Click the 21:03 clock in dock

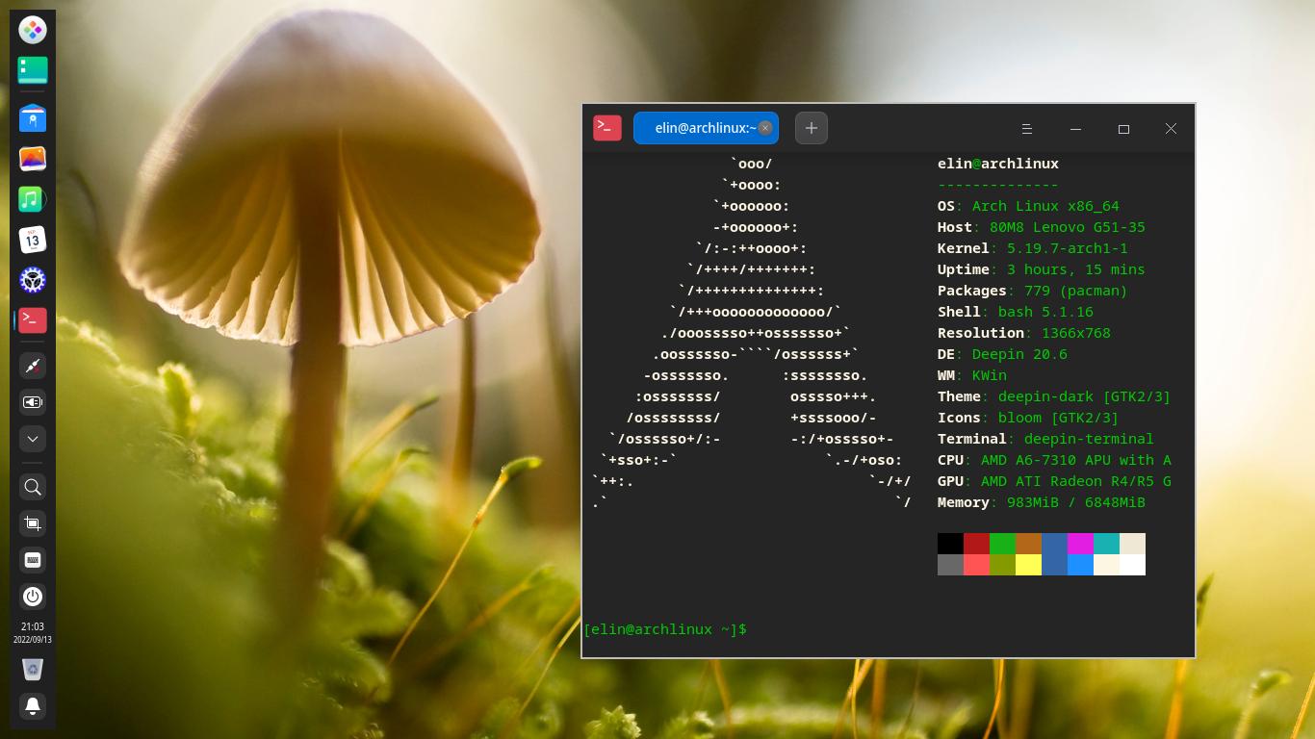[x=33, y=632]
